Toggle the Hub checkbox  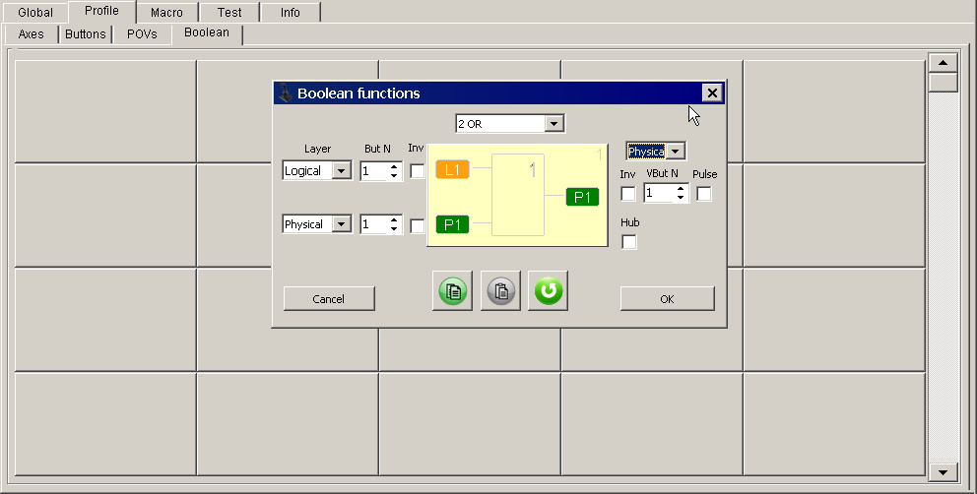629,242
